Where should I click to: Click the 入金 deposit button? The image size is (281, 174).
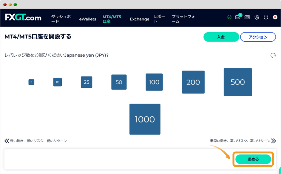coord(221,37)
